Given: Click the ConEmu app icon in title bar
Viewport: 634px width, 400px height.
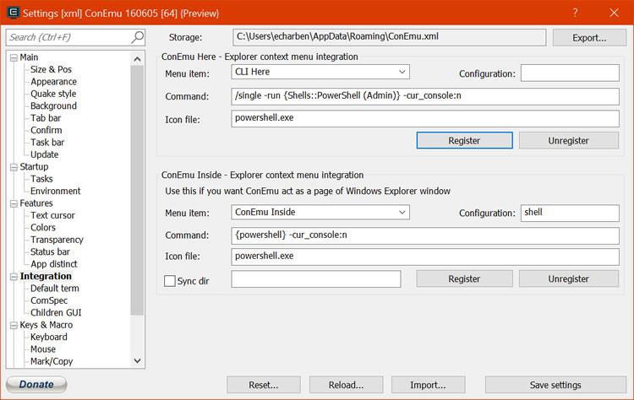Looking at the screenshot, I should tap(14, 13).
